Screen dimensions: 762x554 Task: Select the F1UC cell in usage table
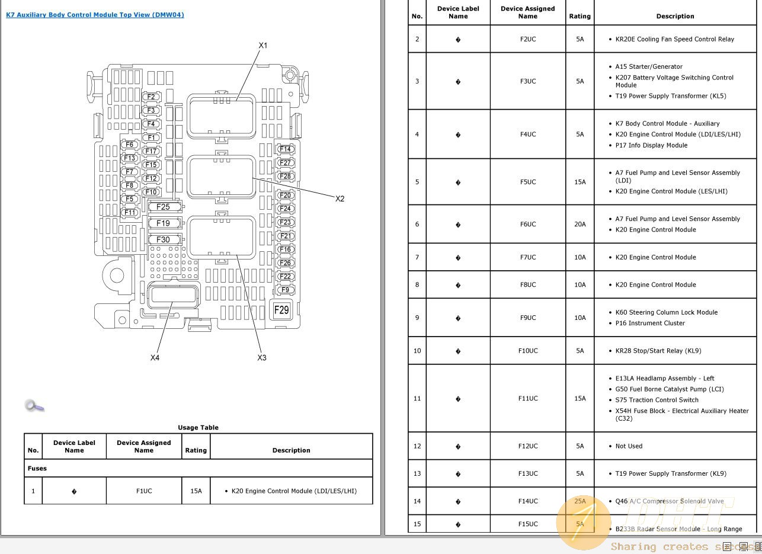point(144,491)
